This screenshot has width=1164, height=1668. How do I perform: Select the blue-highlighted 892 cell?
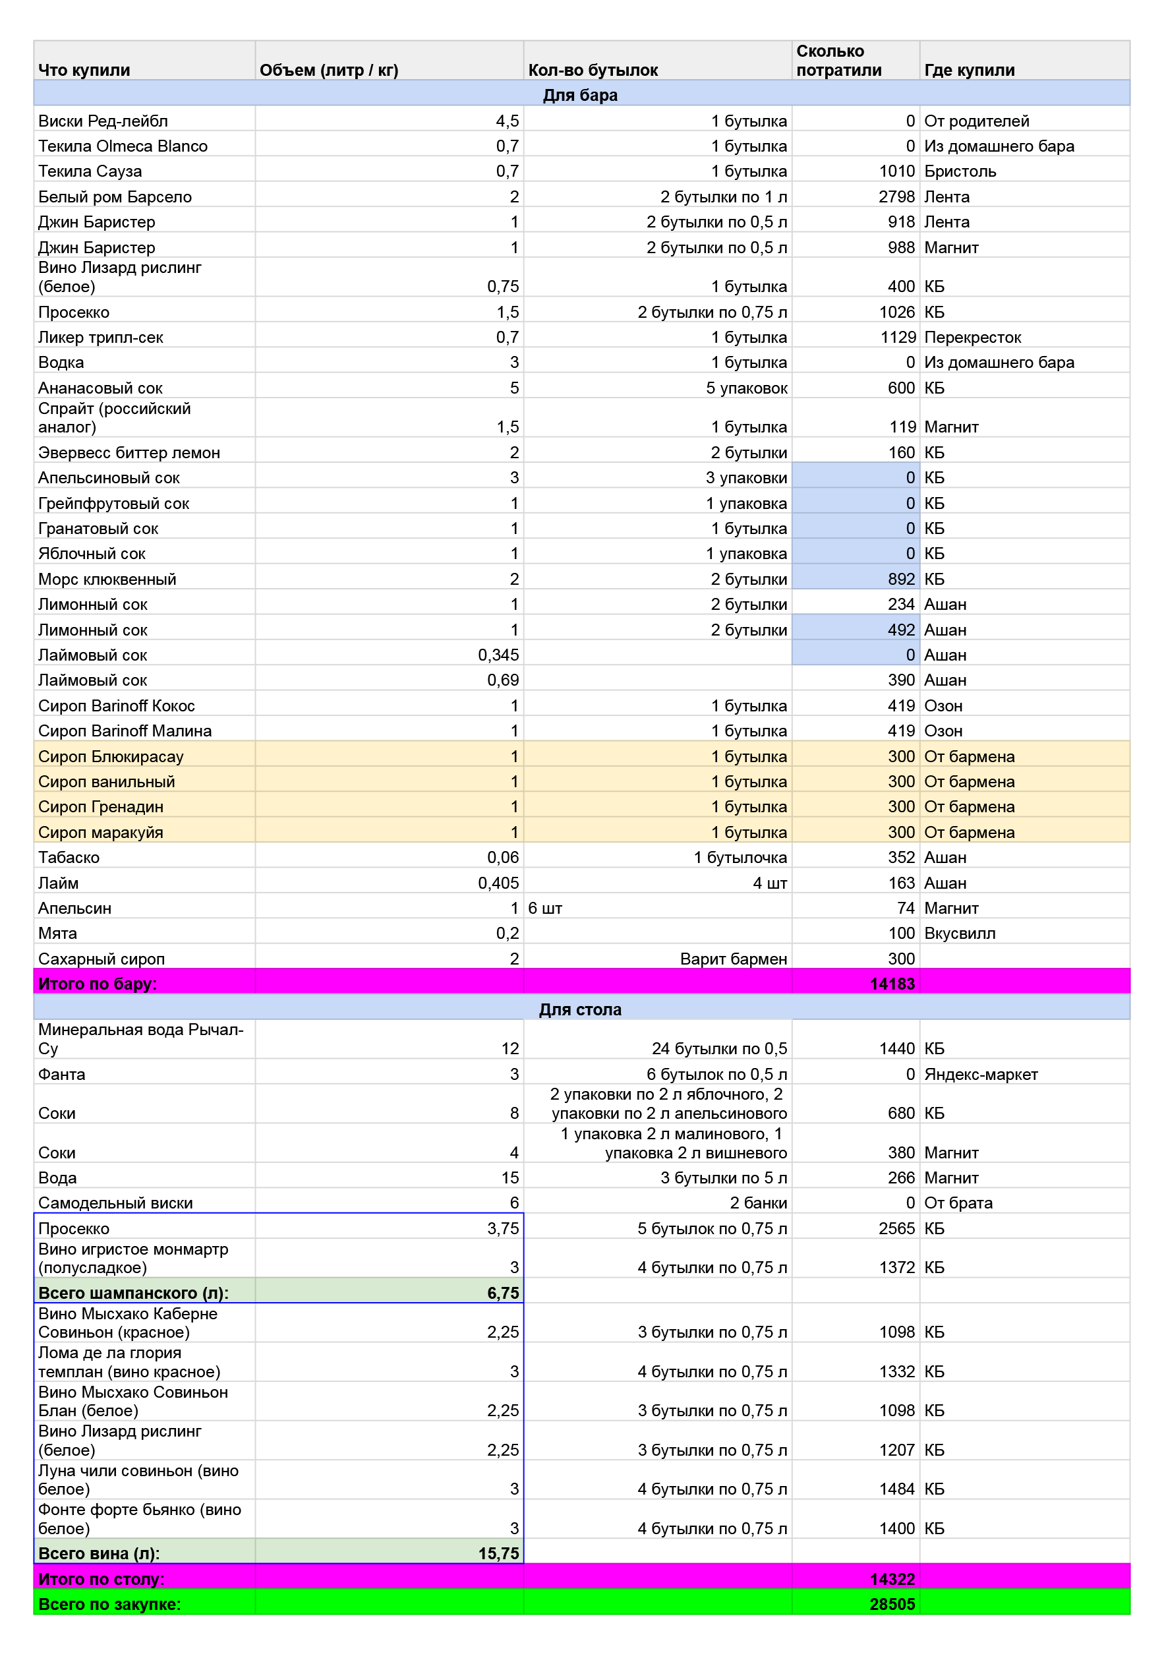tap(856, 577)
